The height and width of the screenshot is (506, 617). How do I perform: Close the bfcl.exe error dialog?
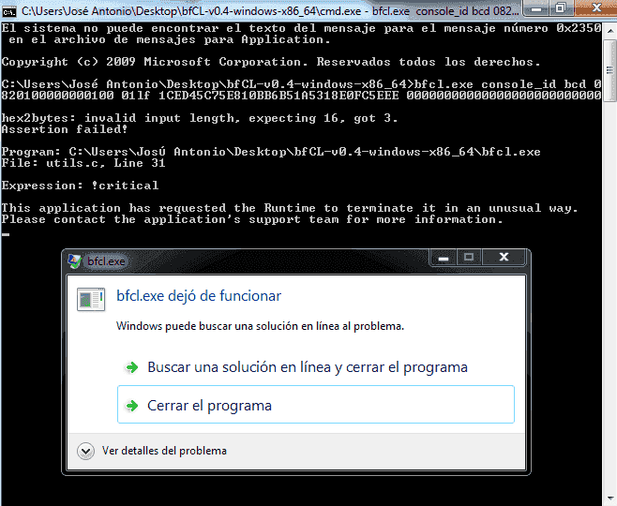tap(504, 257)
